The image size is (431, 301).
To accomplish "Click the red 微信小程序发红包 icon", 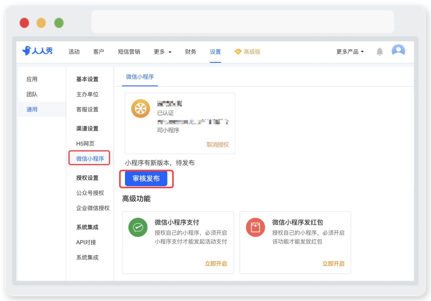I will click(255, 227).
